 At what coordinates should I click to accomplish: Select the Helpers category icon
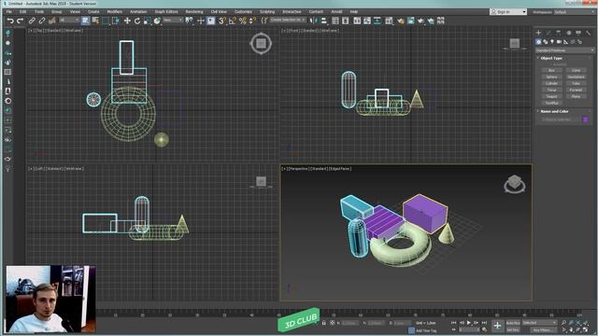pos(566,41)
